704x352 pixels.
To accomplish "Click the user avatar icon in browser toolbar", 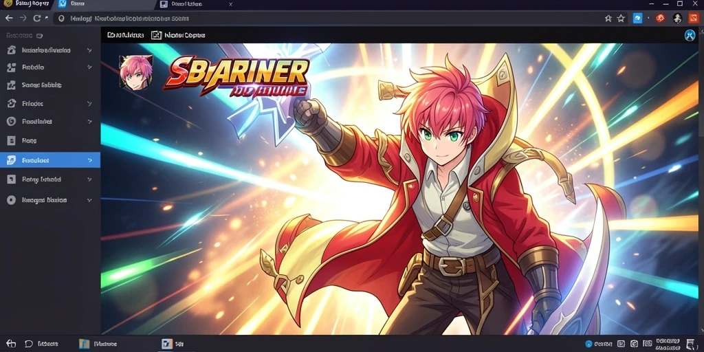I will (677, 19).
